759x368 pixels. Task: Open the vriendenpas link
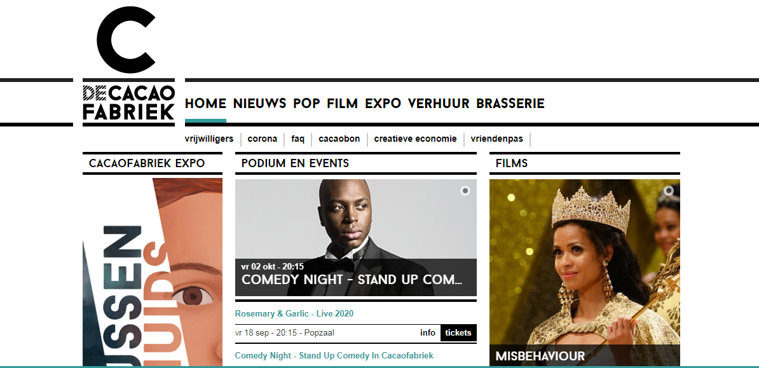[496, 139]
